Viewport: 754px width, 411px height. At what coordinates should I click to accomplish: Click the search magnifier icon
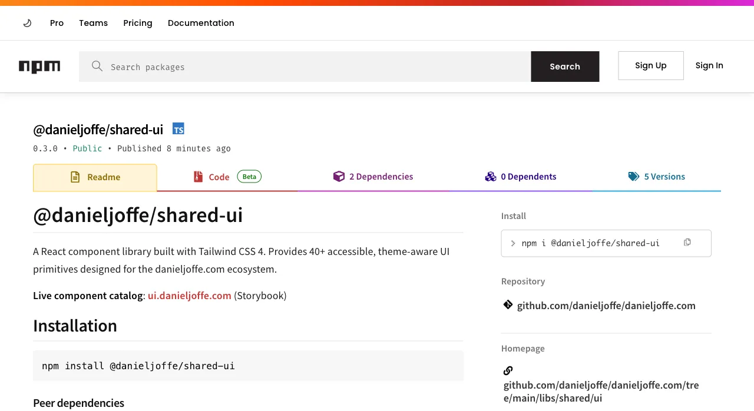coord(97,66)
